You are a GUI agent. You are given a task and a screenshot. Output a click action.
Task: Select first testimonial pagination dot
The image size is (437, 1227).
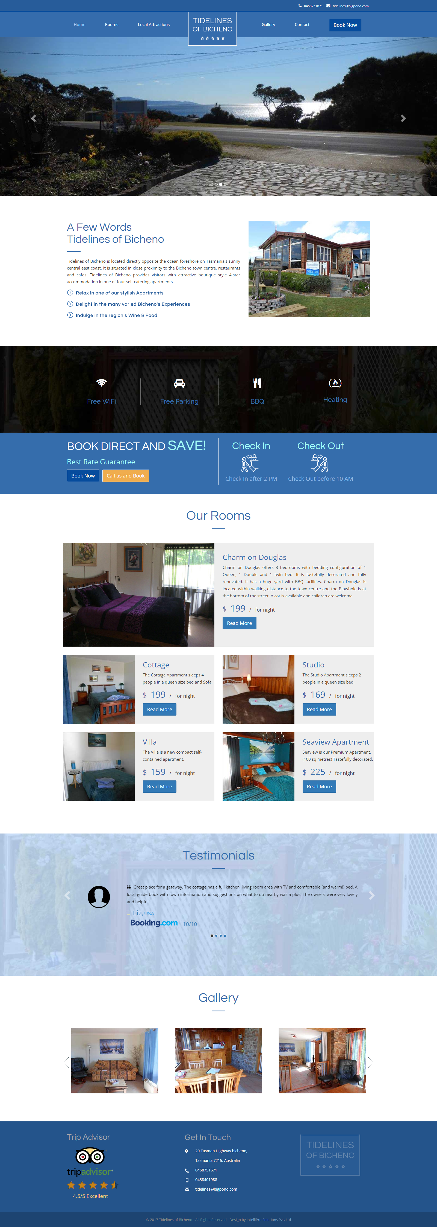(212, 936)
